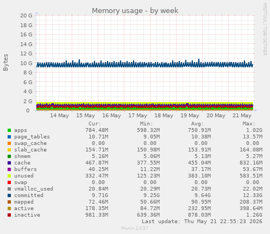Click the apps green legend swatch
Image resolution: width=270 pixels, height=234 pixels.
[9, 130]
